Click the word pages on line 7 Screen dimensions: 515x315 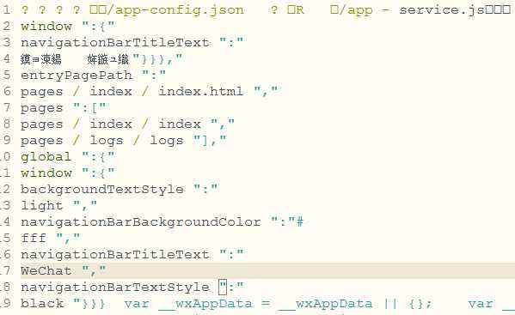pyautogui.click(x=42, y=108)
